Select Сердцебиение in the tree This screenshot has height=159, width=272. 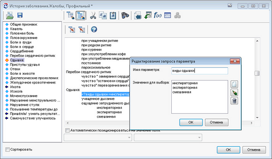click(x=22, y=51)
